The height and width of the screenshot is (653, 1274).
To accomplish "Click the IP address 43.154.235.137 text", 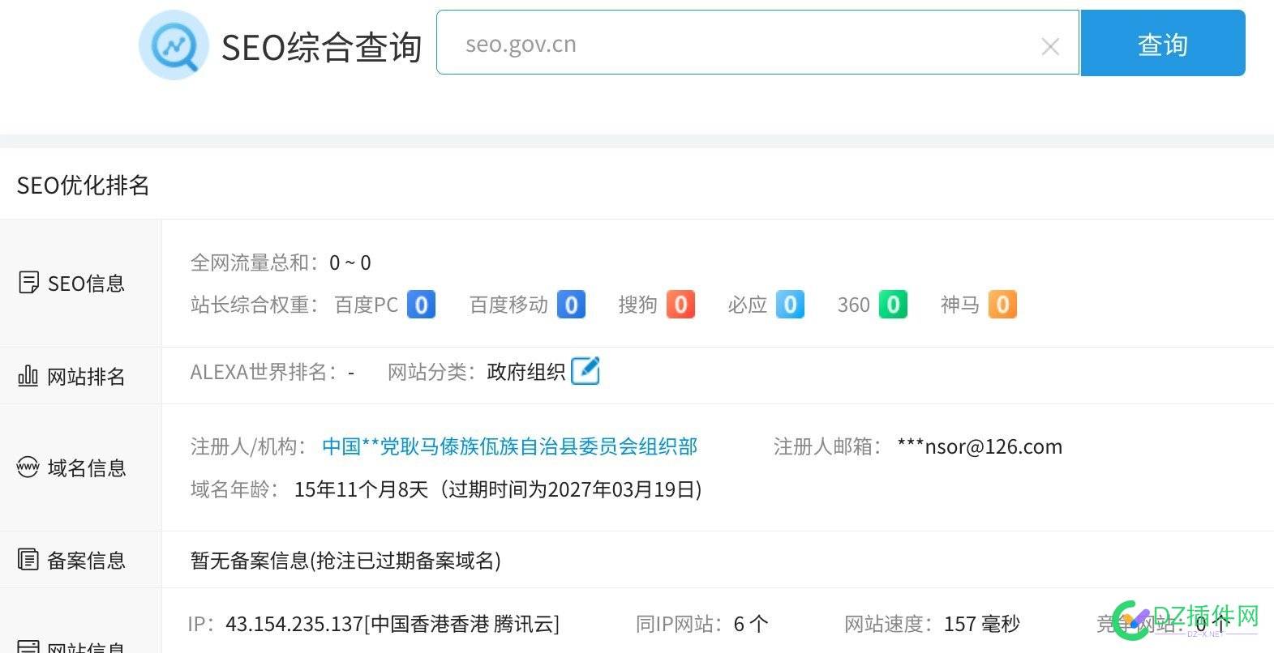I will [x=294, y=624].
